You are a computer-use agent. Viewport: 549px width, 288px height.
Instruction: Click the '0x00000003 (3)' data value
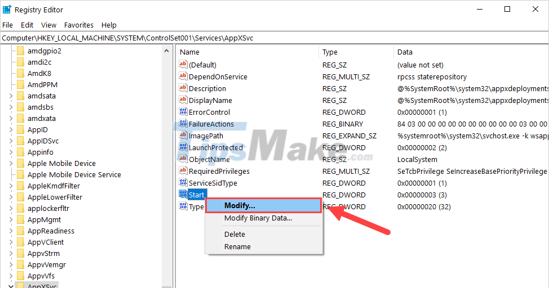[x=422, y=195]
